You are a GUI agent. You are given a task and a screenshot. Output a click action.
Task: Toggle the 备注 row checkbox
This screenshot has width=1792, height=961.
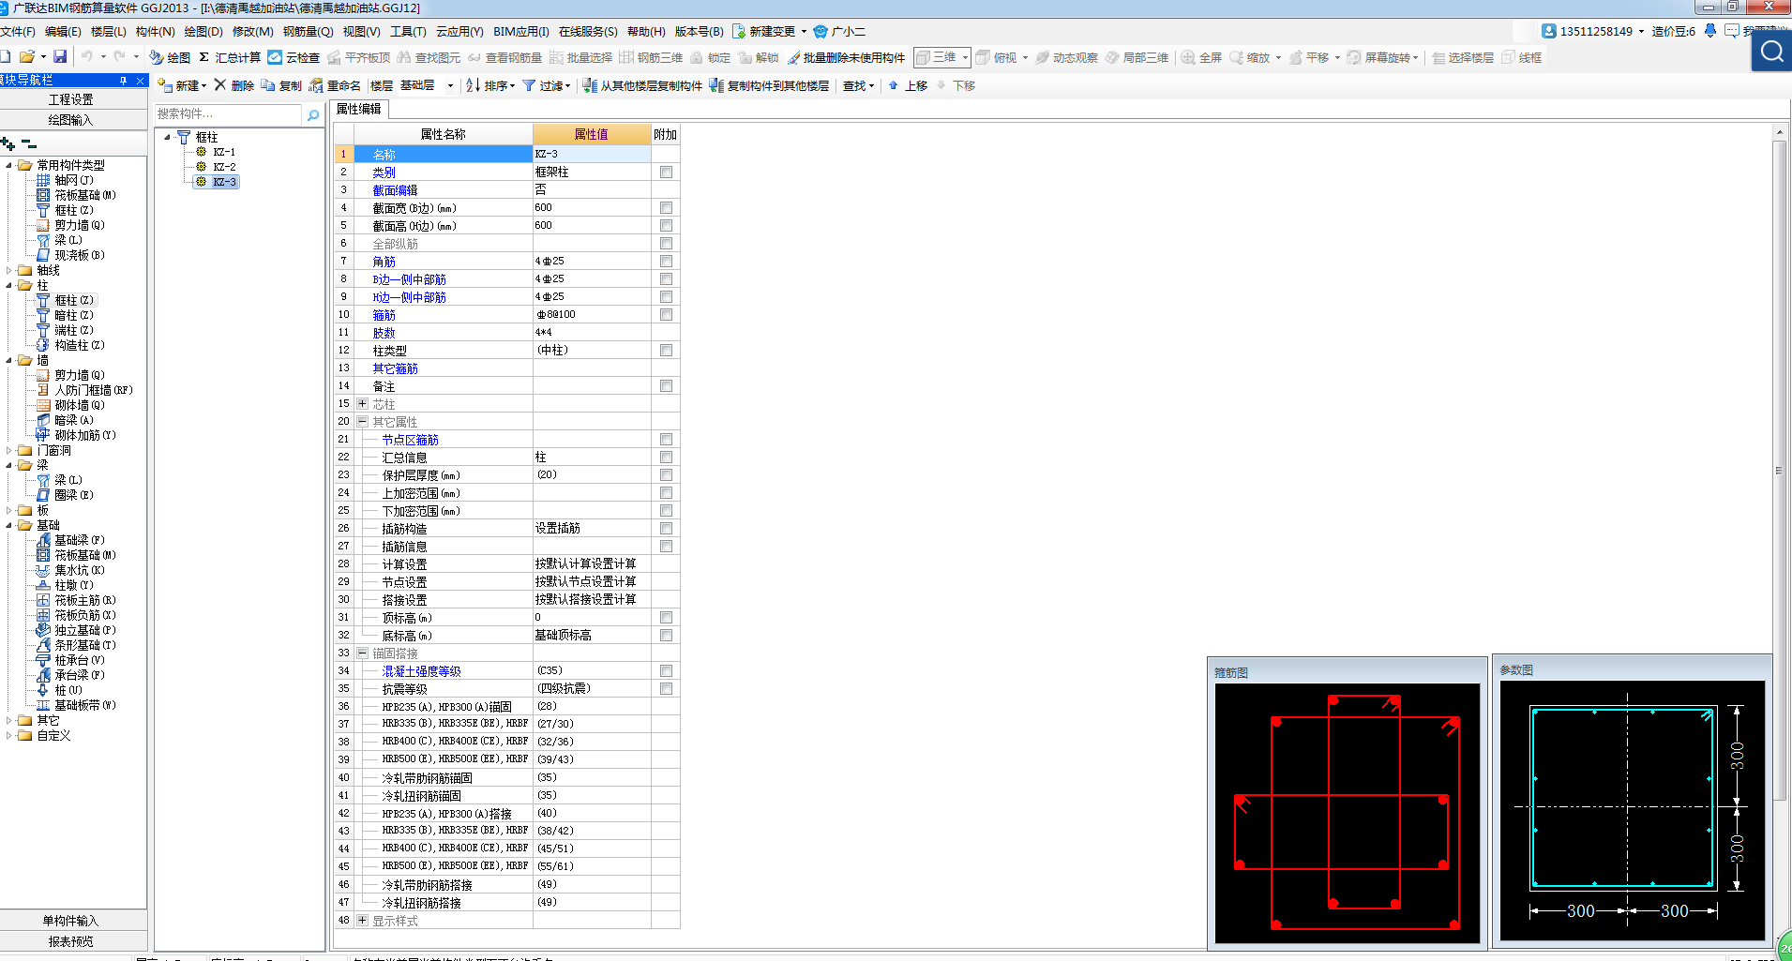(666, 386)
